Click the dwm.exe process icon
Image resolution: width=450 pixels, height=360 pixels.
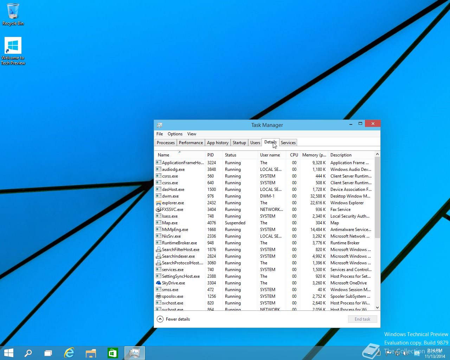(x=159, y=196)
